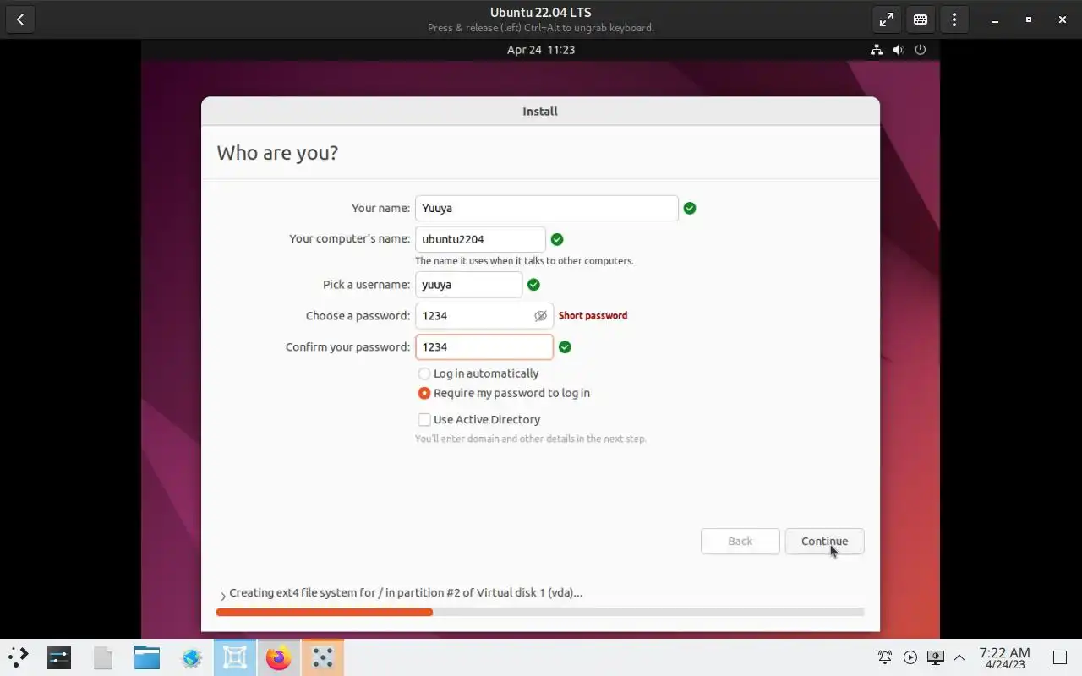Image resolution: width=1082 pixels, height=676 pixels.
Task: Open the globe web browser icon in taskbar
Action: 191,657
